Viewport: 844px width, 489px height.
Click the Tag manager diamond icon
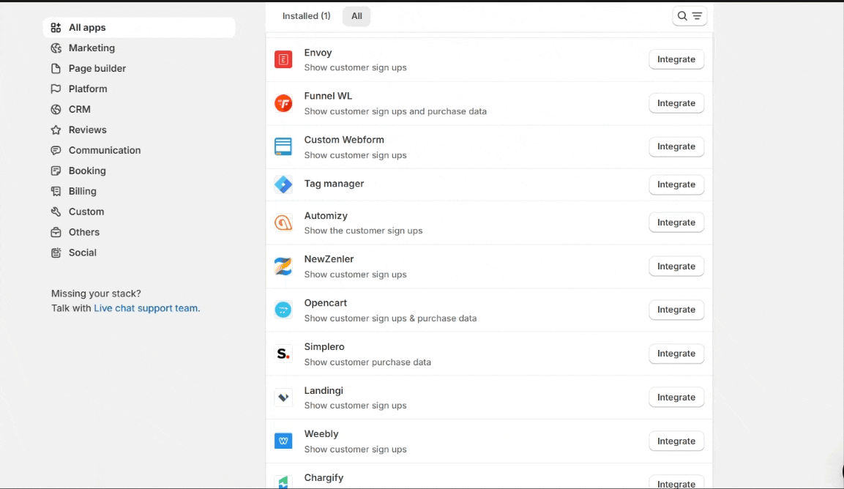click(283, 184)
